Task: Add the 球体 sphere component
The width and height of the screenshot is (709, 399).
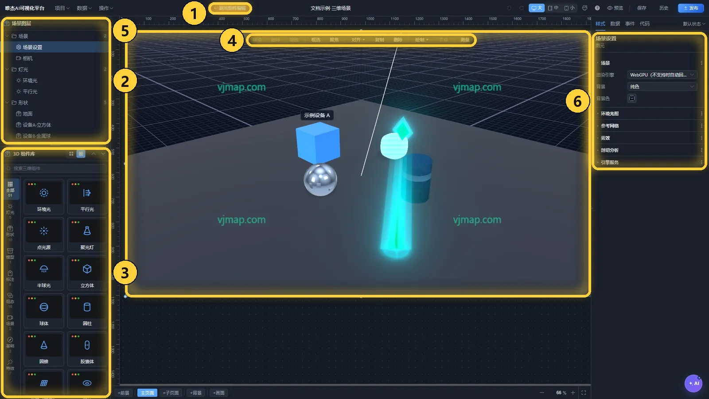Action: click(44, 311)
